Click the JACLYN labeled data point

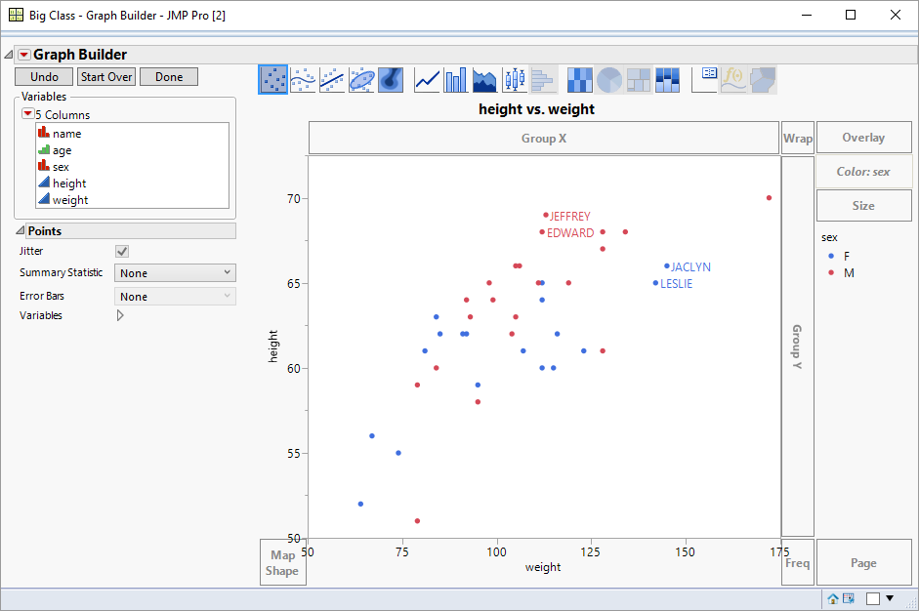click(x=666, y=265)
